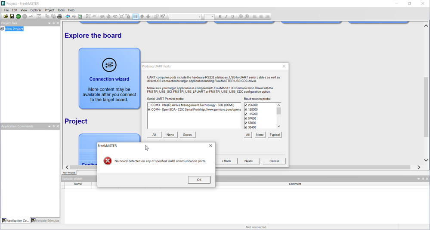This screenshot has width=430, height=230.
Task: Open the Application Commands panel dropdown arrow
Action: (x=49, y=126)
